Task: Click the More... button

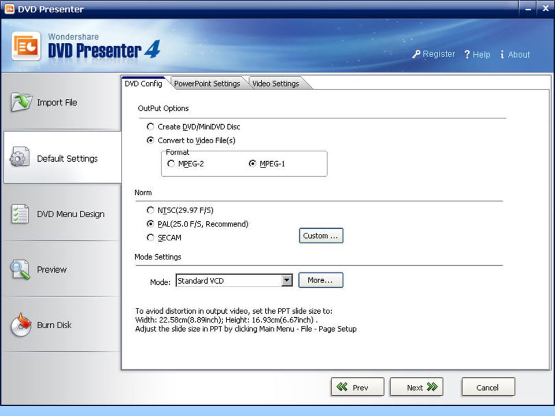Action: (321, 280)
